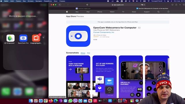Open Launchpad from the Dock
This screenshot has height=104, width=185.
coord(36,101)
